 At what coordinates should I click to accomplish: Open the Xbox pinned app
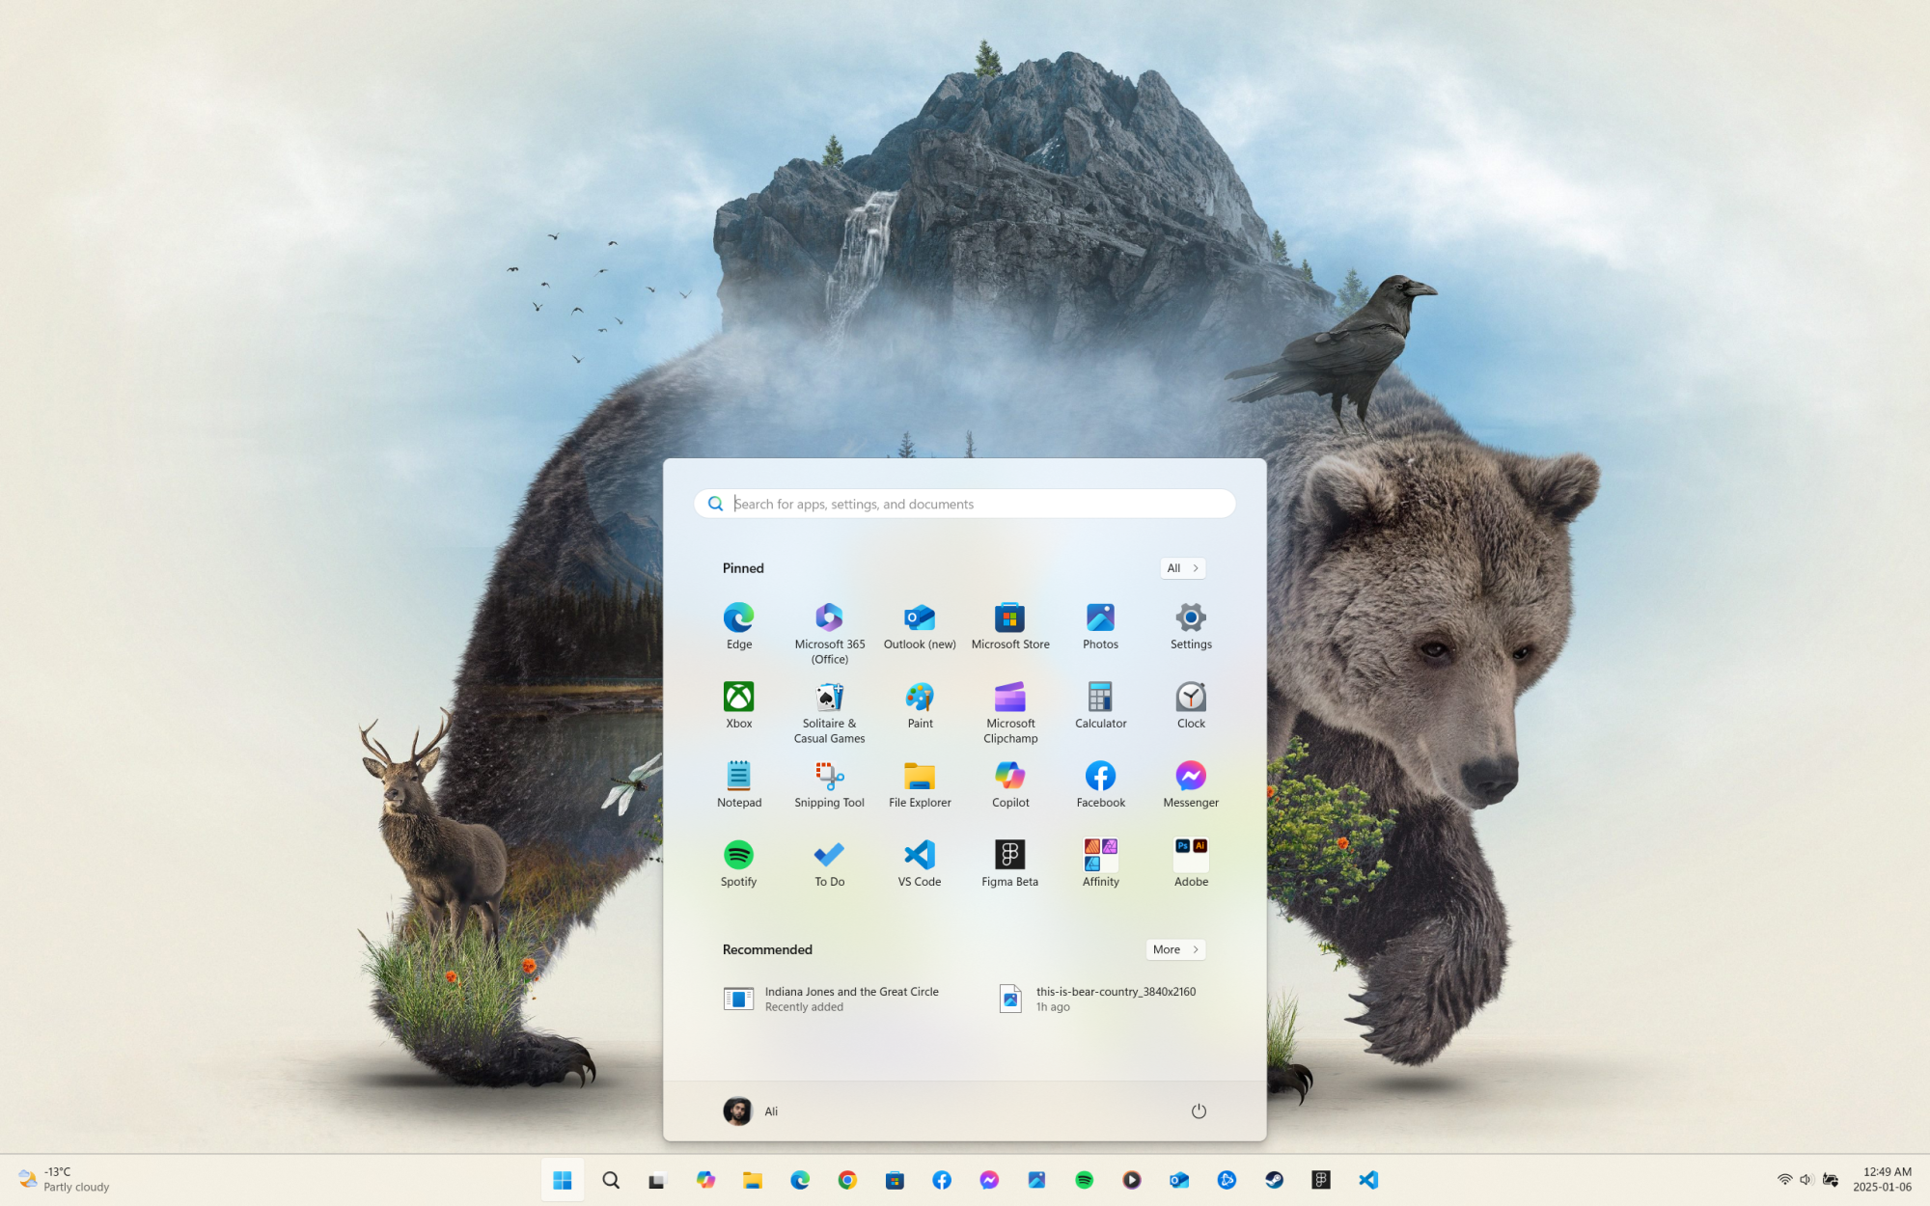pos(738,706)
